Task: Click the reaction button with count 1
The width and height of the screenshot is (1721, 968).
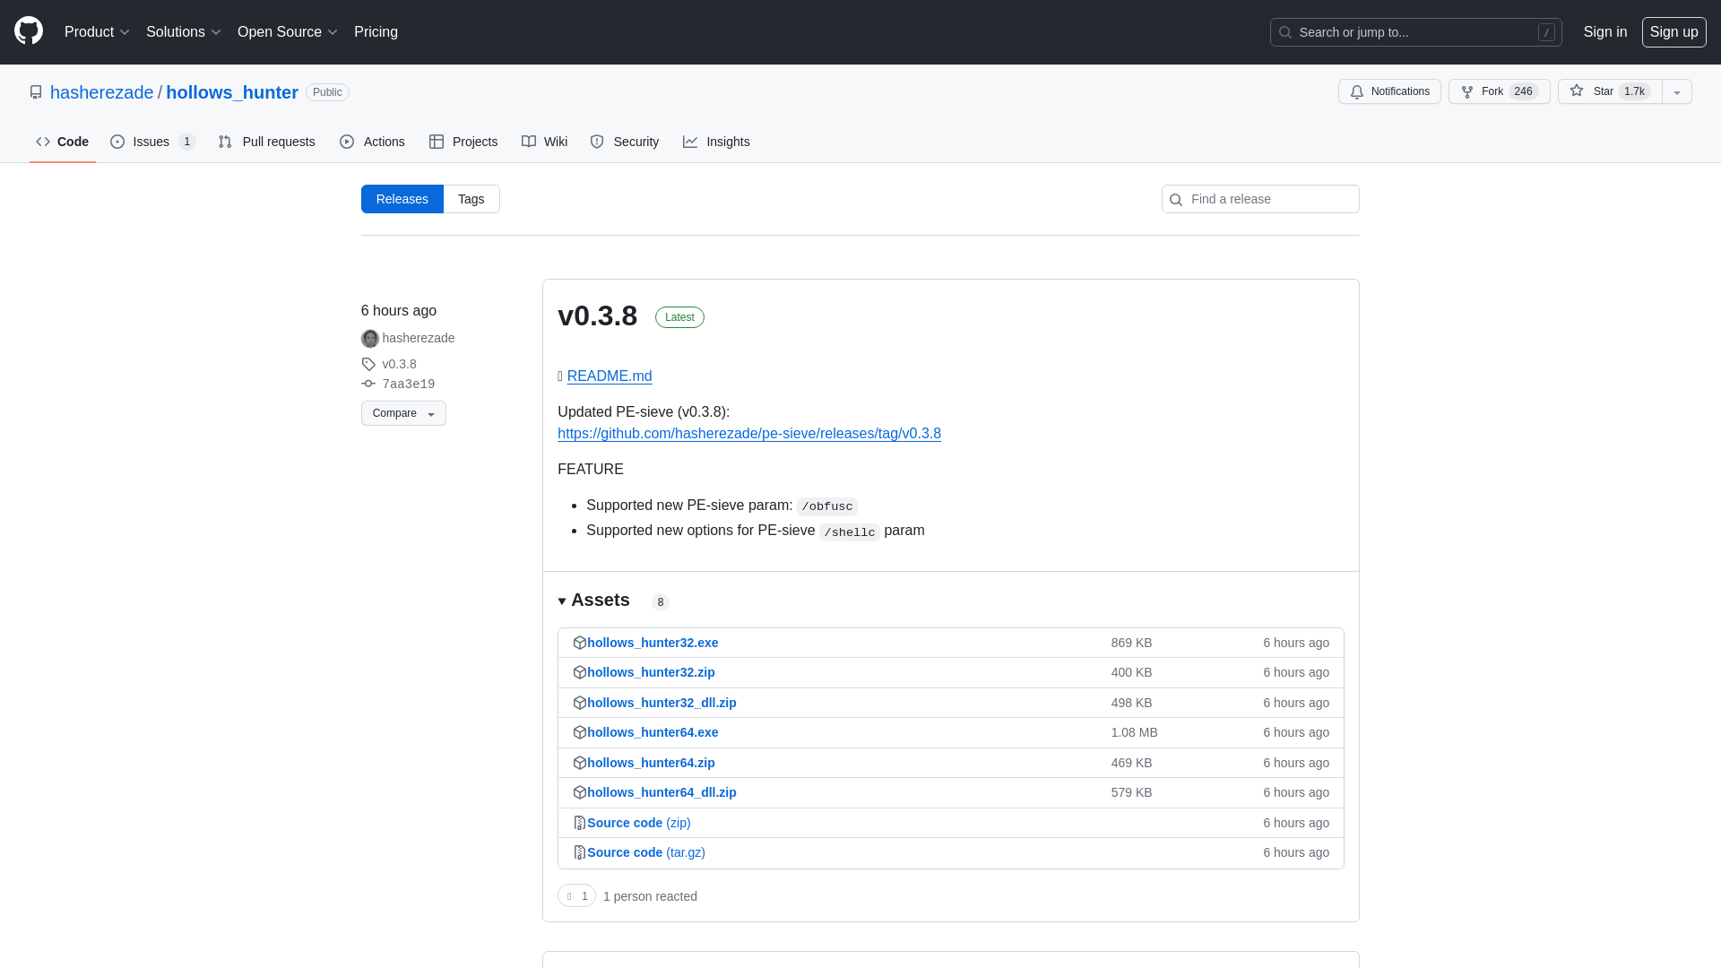Action: coord(577,896)
